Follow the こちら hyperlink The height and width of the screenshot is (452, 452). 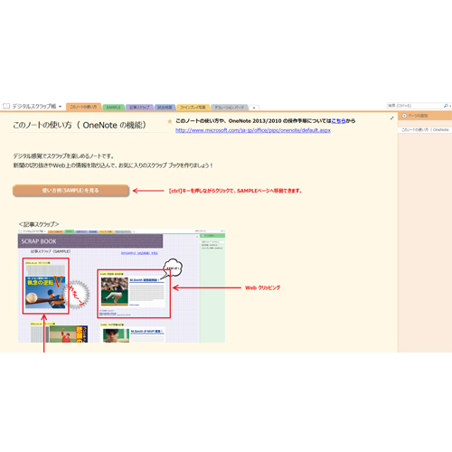338,121
